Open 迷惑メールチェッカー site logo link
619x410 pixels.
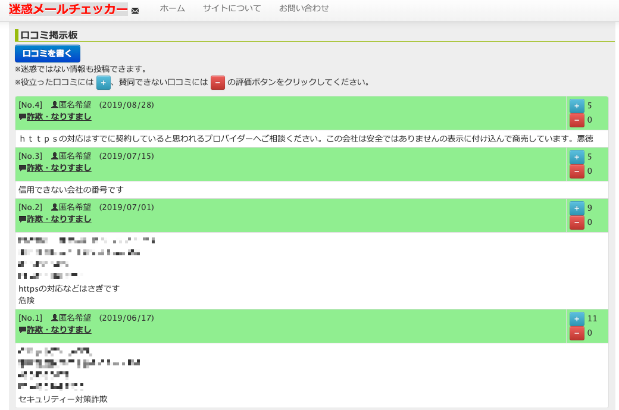tap(68, 10)
